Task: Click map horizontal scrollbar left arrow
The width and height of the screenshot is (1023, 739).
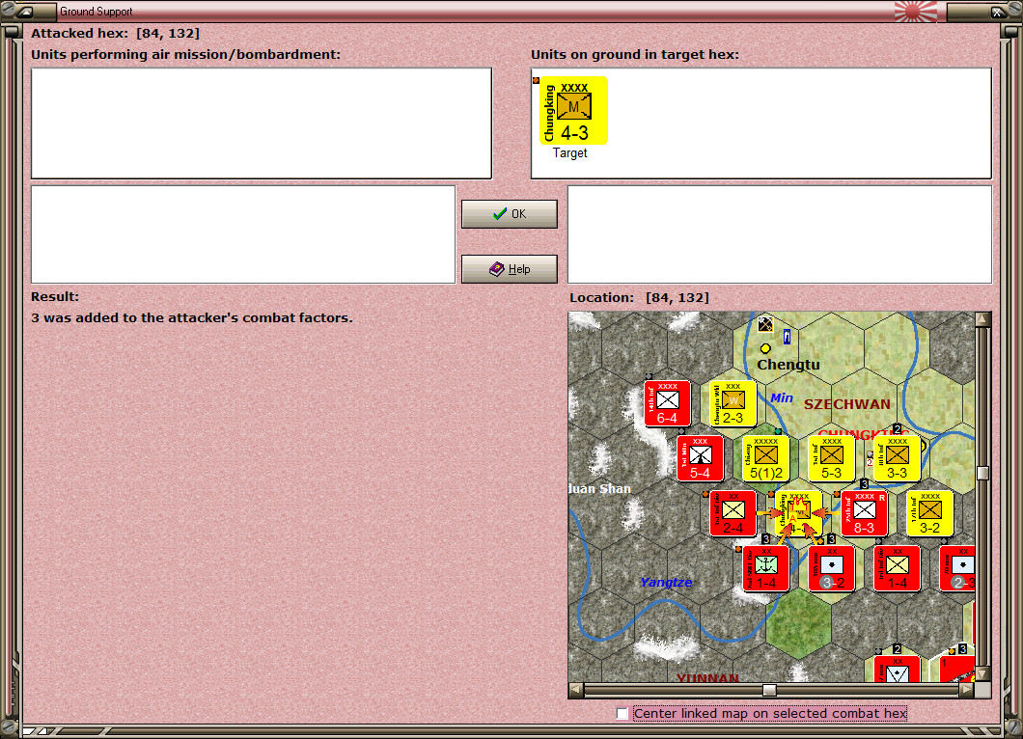Action: pyautogui.click(x=575, y=690)
